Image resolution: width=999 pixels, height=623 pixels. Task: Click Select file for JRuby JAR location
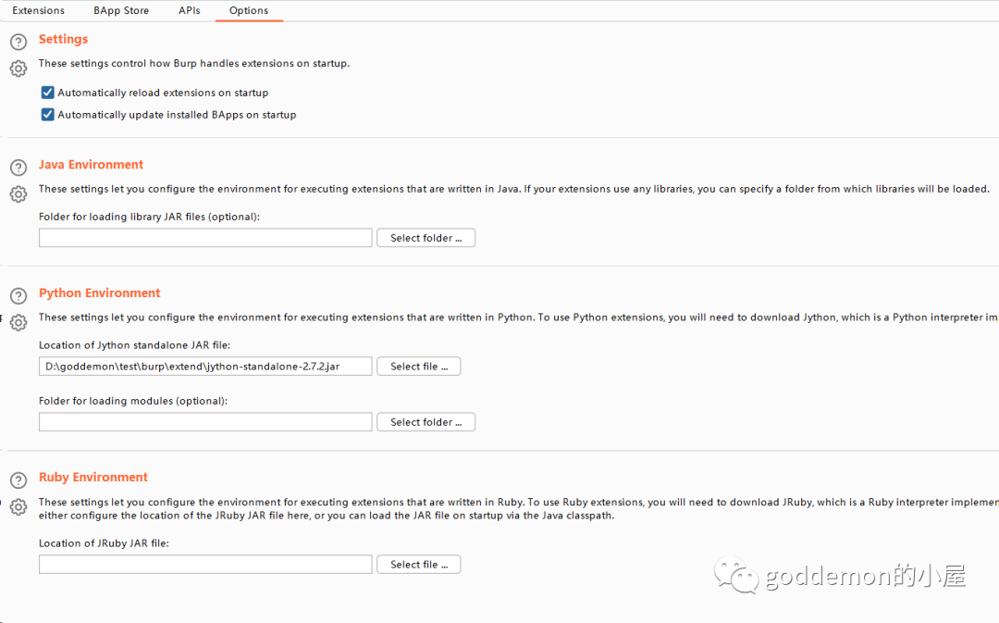coord(419,565)
